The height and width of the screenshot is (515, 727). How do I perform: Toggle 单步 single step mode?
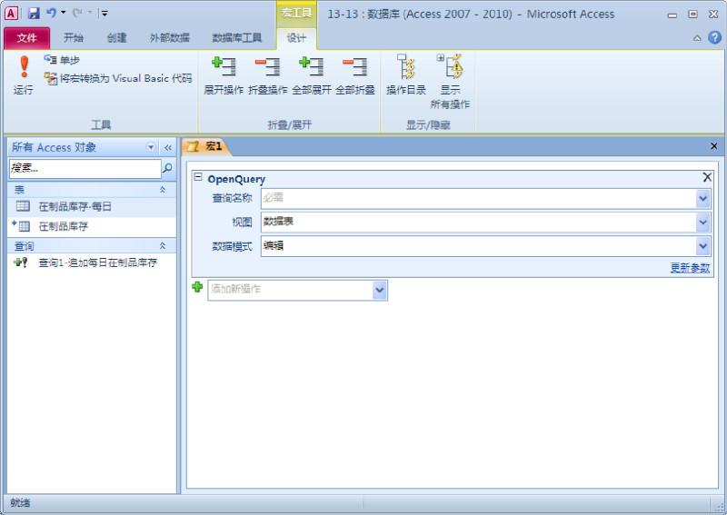(x=62, y=60)
